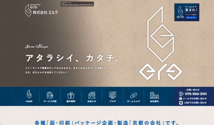This screenshot has width=214, height=125.
Task: Click the New Shape script text
Action: [37, 47]
